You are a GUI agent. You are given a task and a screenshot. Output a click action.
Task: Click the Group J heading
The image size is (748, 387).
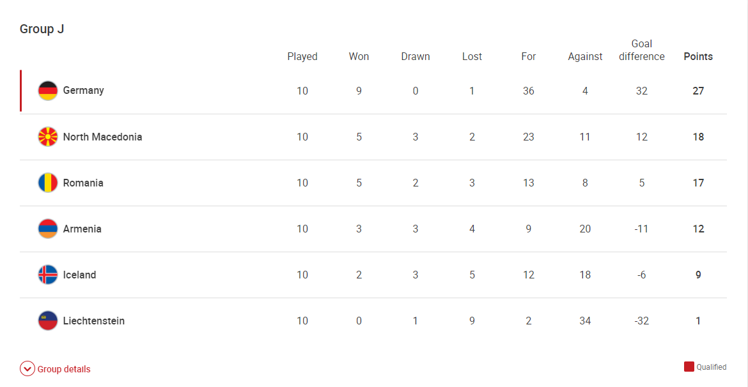pyautogui.click(x=42, y=29)
